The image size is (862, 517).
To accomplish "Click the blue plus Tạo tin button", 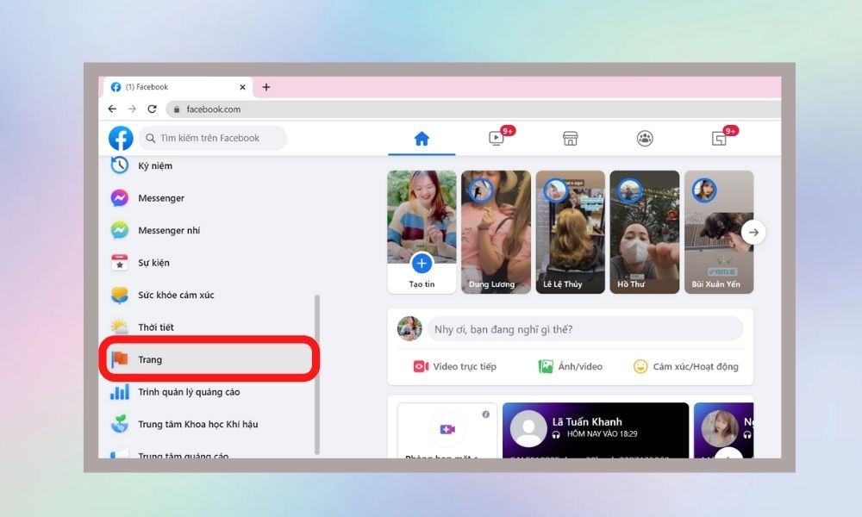I will coord(422,264).
